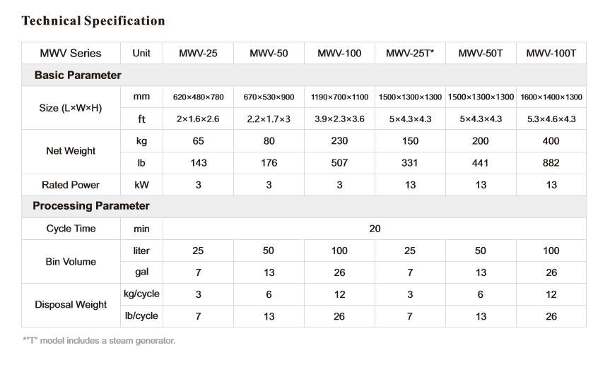
Task: Click the MWV-25T* column header
Action: click(410, 53)
